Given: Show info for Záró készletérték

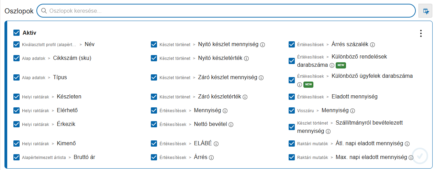Looking at the screenshot, I should tap(245, 97).
